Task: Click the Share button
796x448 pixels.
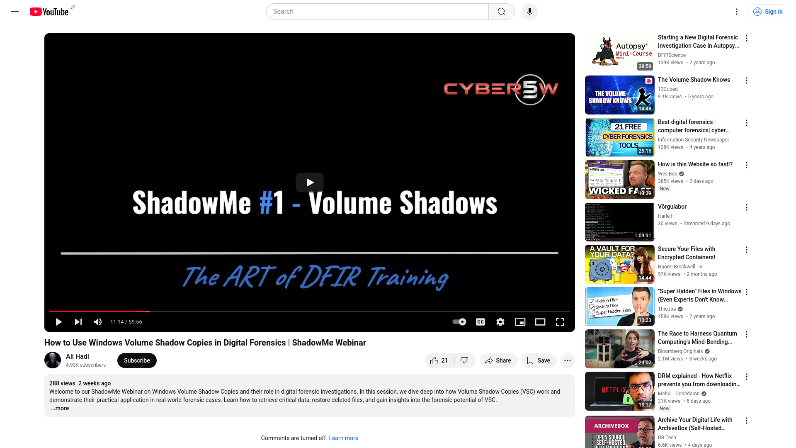Action: [498, 360]
